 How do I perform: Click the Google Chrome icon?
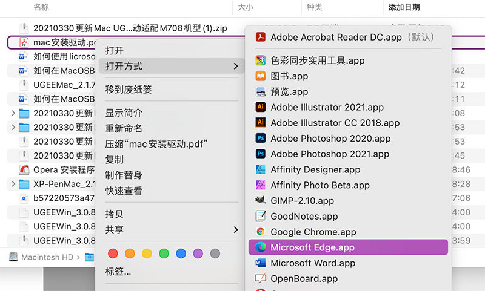click(261, 232)
